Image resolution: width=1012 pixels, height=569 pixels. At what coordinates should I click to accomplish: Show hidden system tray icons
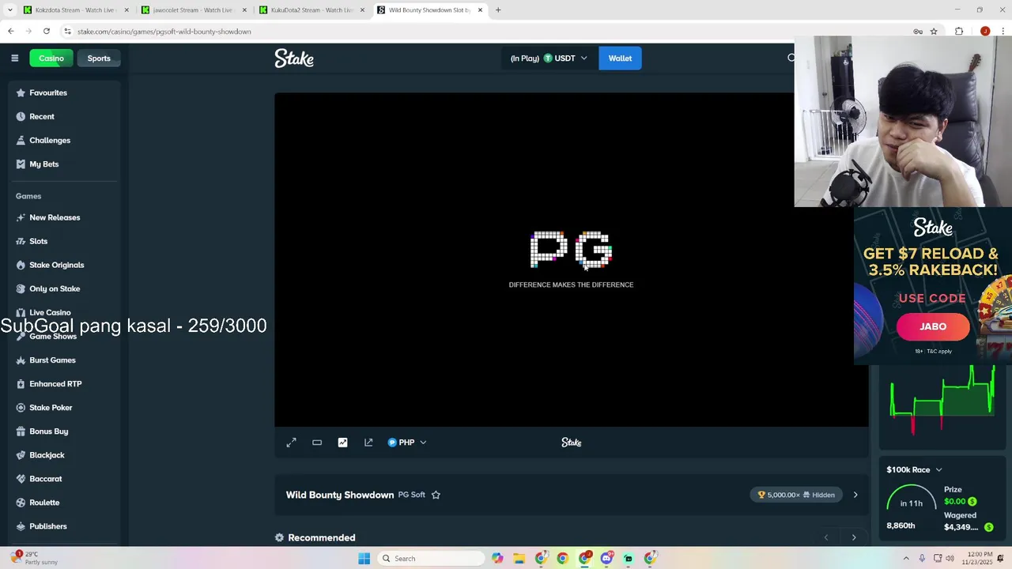(x=906, y=559)
